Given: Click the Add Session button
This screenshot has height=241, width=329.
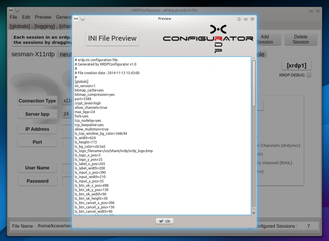Looking at the screenshot, I should click(x=268, y=39).
